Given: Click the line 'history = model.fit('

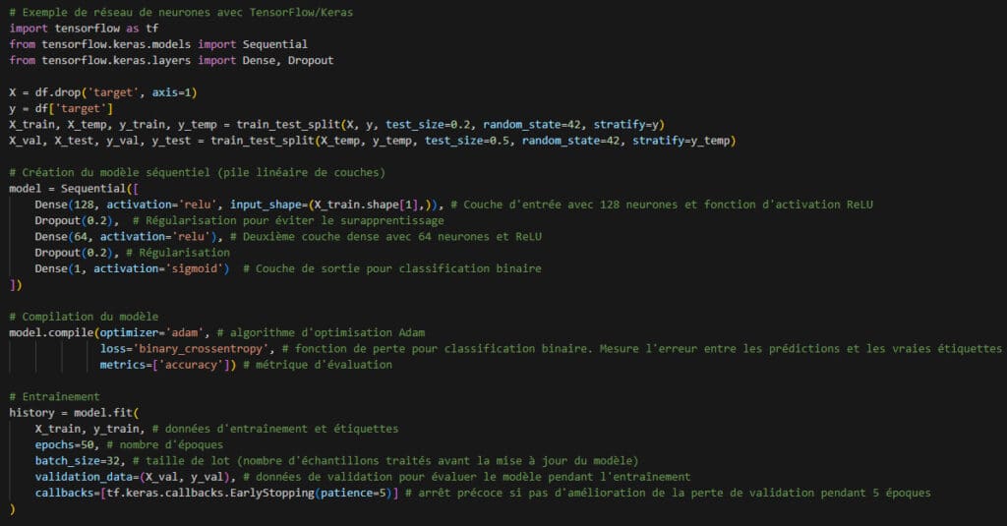Looking at the screenshot, I should (x=74, y=413).
